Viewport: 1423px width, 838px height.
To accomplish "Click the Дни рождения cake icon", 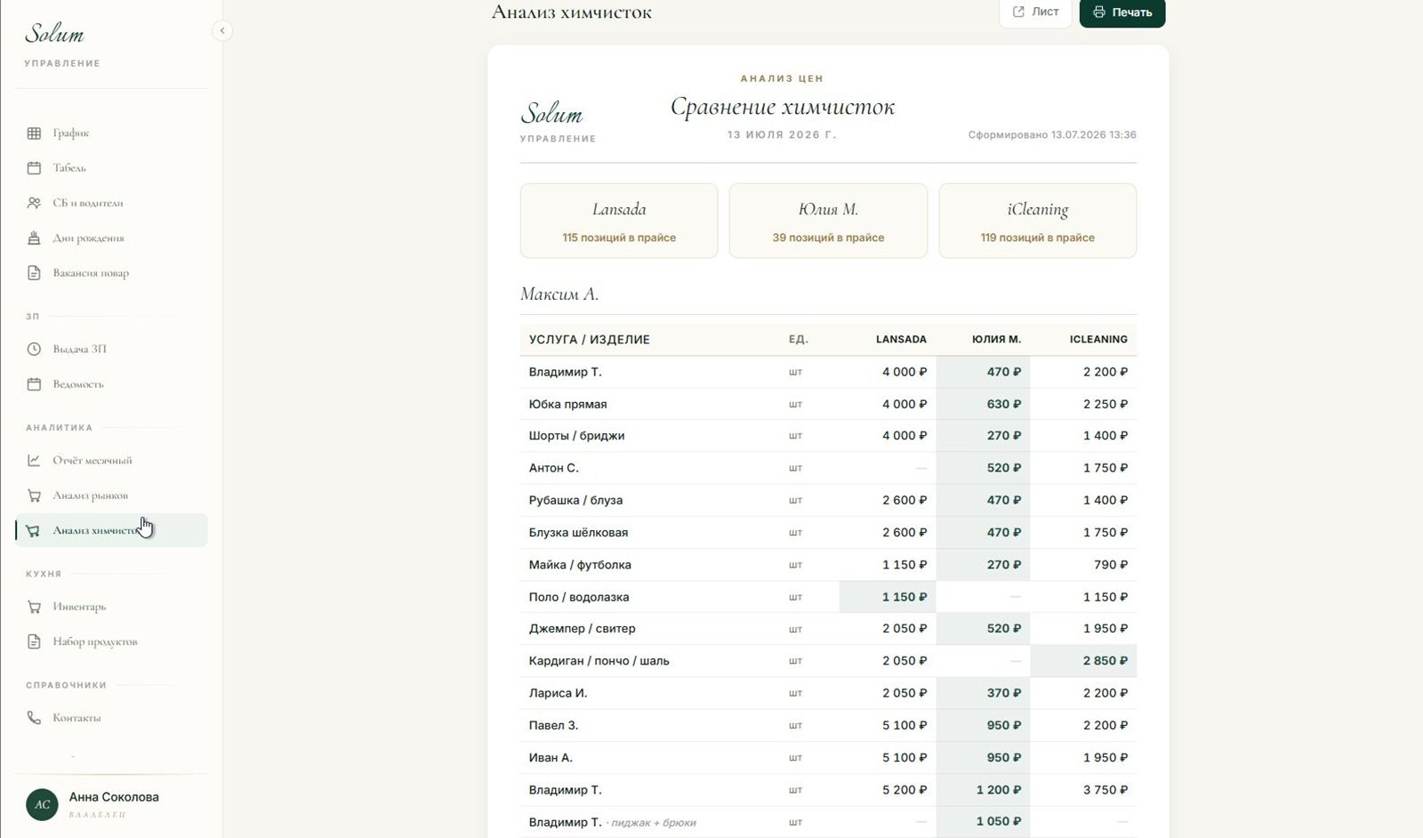I will pyautogui.click(x=34, y=238).
